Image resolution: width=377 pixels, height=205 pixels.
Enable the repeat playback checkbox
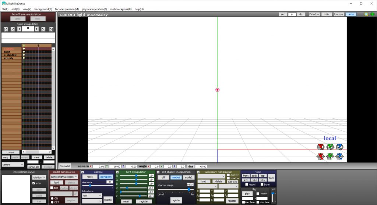point(258,194)
